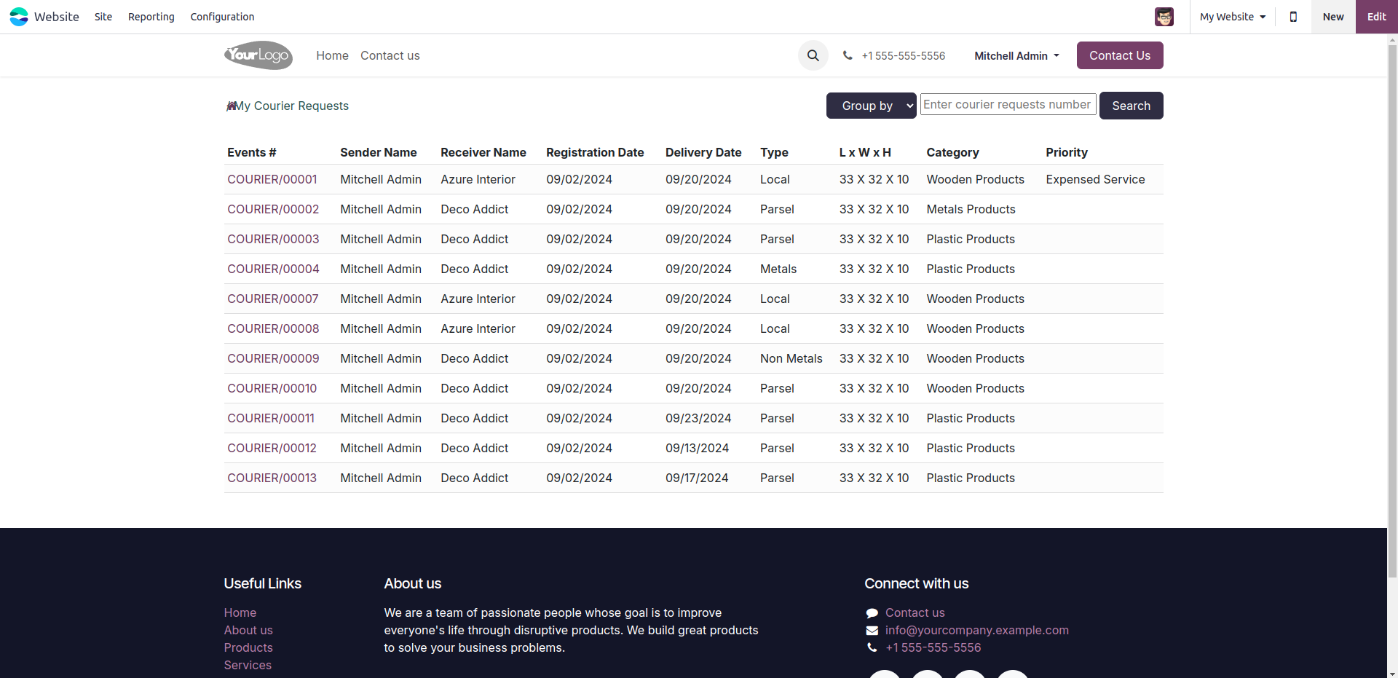Image resolution: width=1398 pixels, height=678 pixels.
Task: Open the user avatar in top bar
Action: (x=1164, y=17)
